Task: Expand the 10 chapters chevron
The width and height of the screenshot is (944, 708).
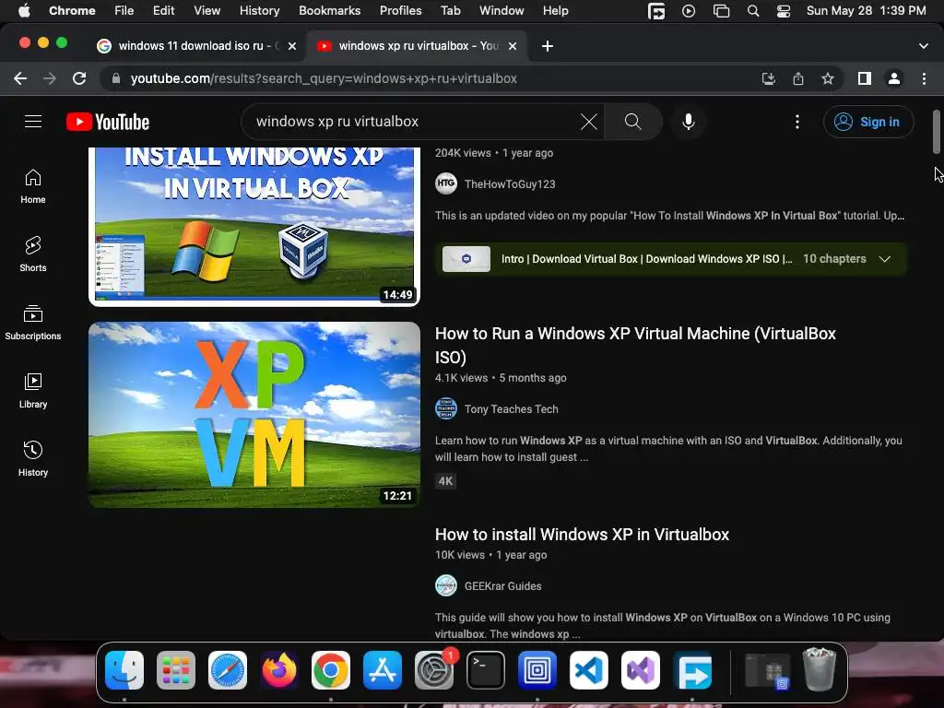Action: coord(884,259)
